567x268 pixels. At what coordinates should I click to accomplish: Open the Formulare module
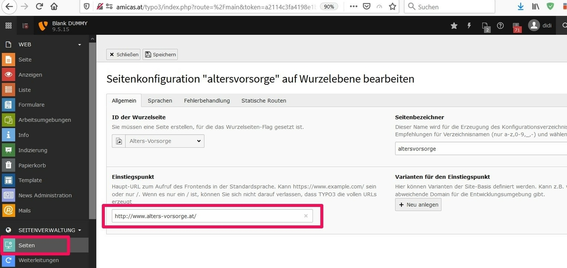(x=44, y=105)
